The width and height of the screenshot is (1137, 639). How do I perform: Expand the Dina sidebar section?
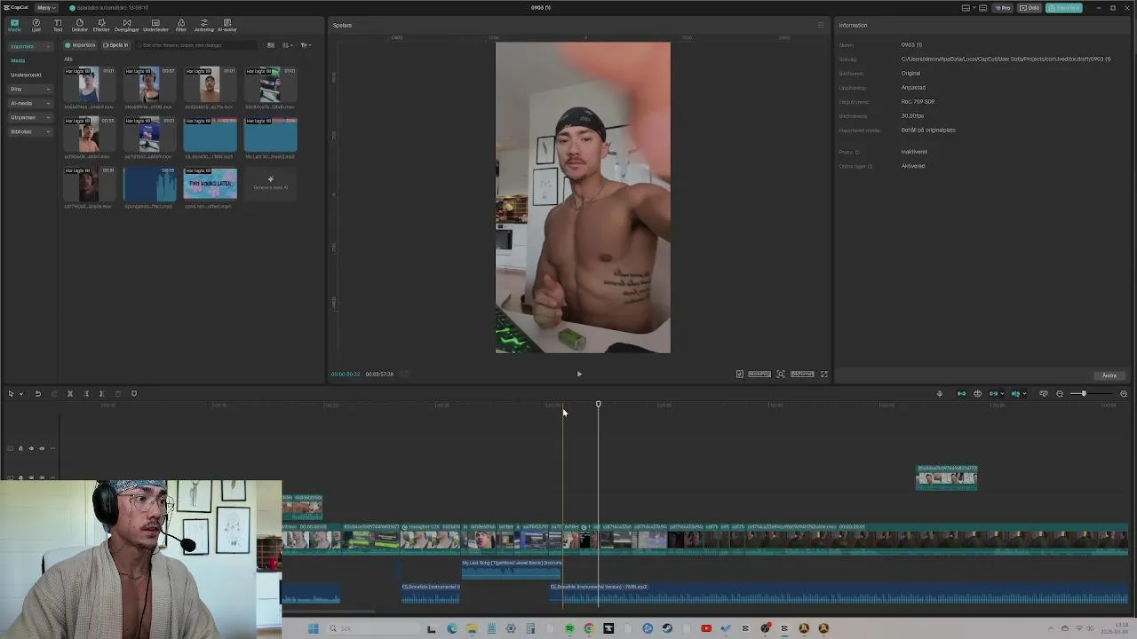click(30, 89)
